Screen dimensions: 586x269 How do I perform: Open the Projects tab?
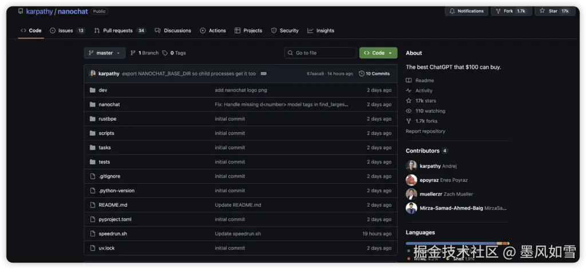248,31
